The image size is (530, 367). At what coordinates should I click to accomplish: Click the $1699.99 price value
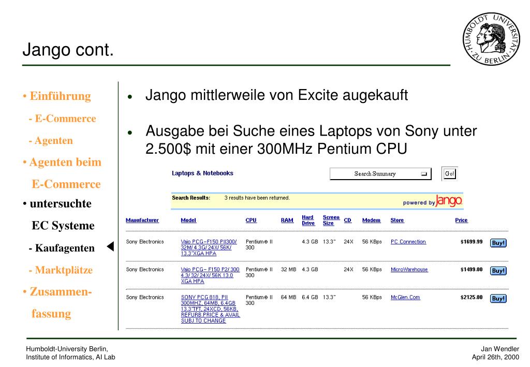click(471, 242)
